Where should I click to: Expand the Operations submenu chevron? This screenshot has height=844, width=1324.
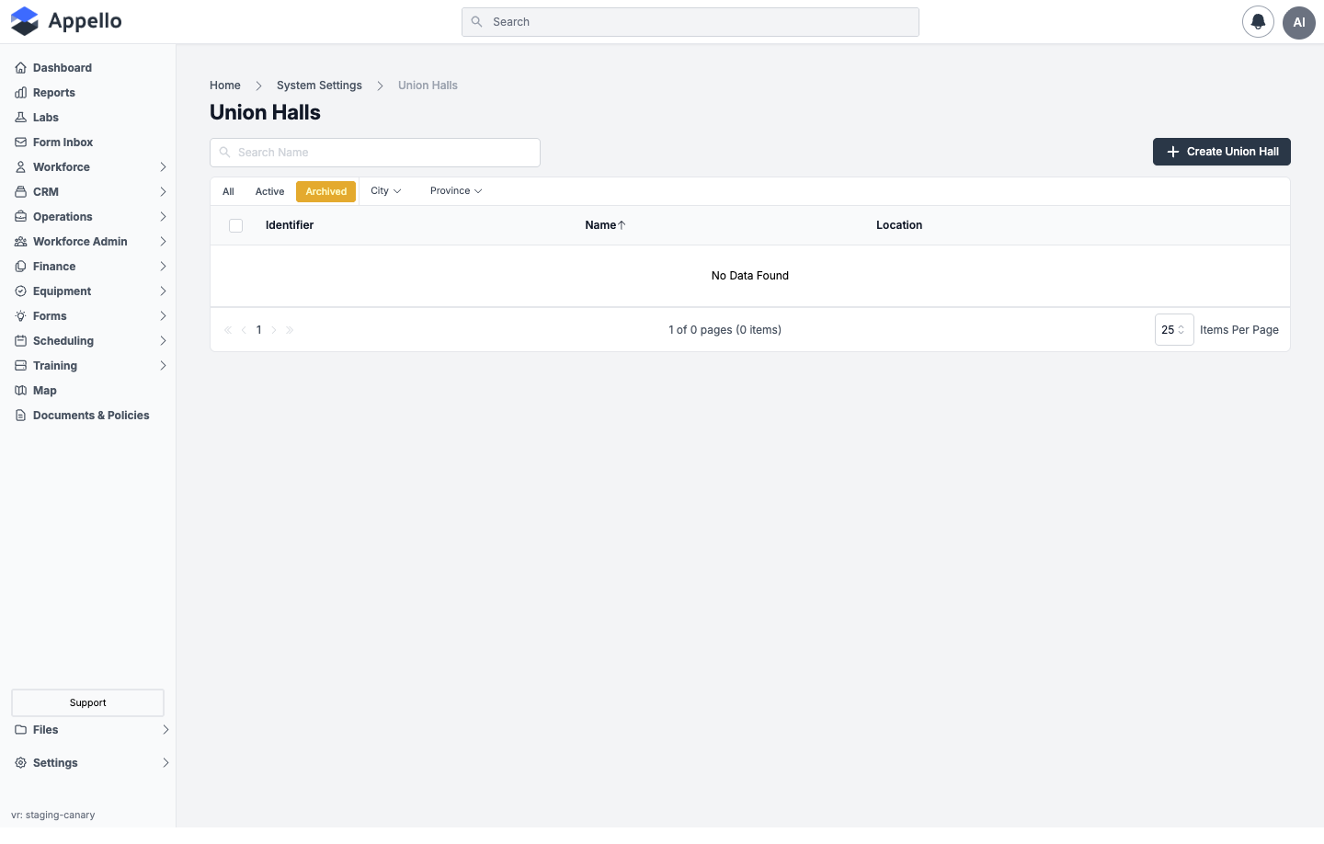[163, 217]
